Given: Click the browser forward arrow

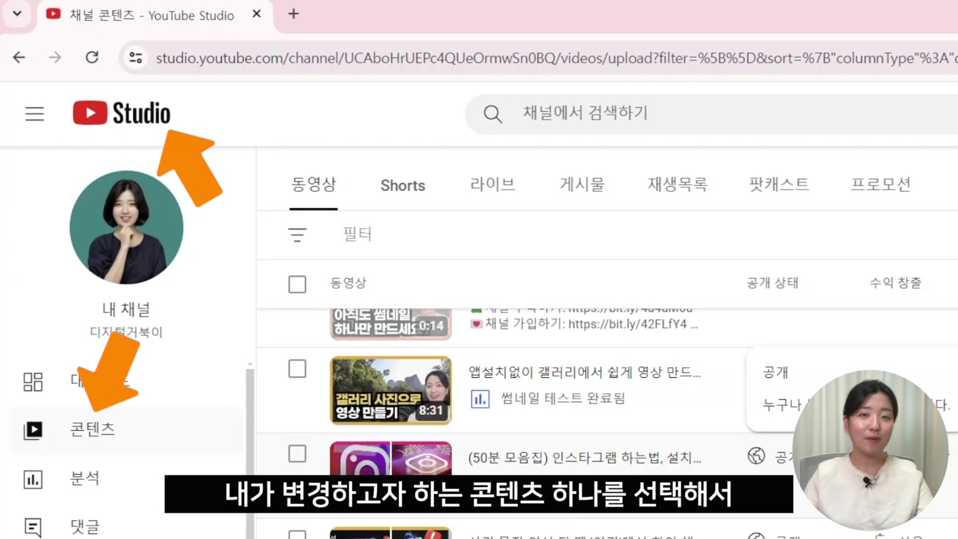Looking at the screenshot, I should (55, 58).
